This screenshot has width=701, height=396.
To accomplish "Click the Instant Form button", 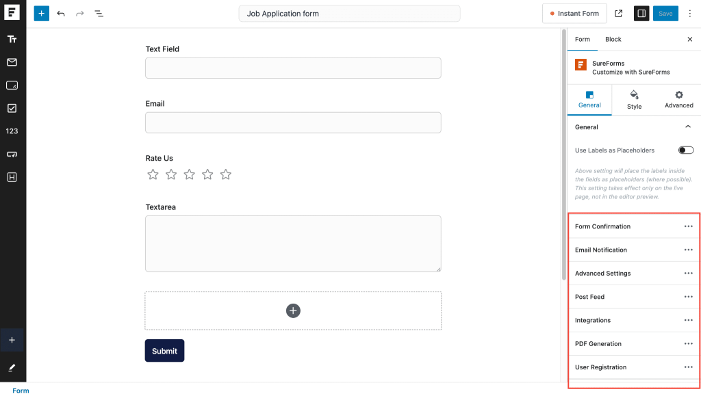I will 574,13.
